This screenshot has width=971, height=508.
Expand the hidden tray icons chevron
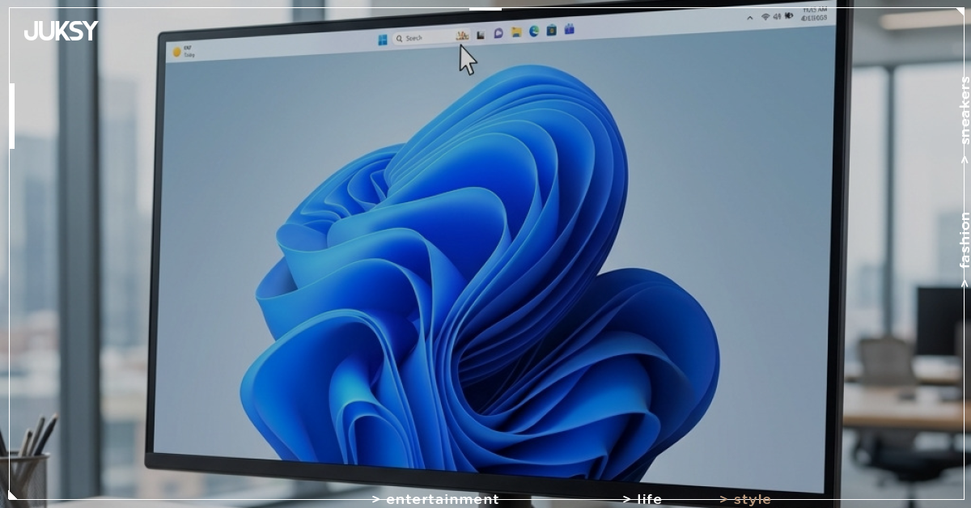750,18
